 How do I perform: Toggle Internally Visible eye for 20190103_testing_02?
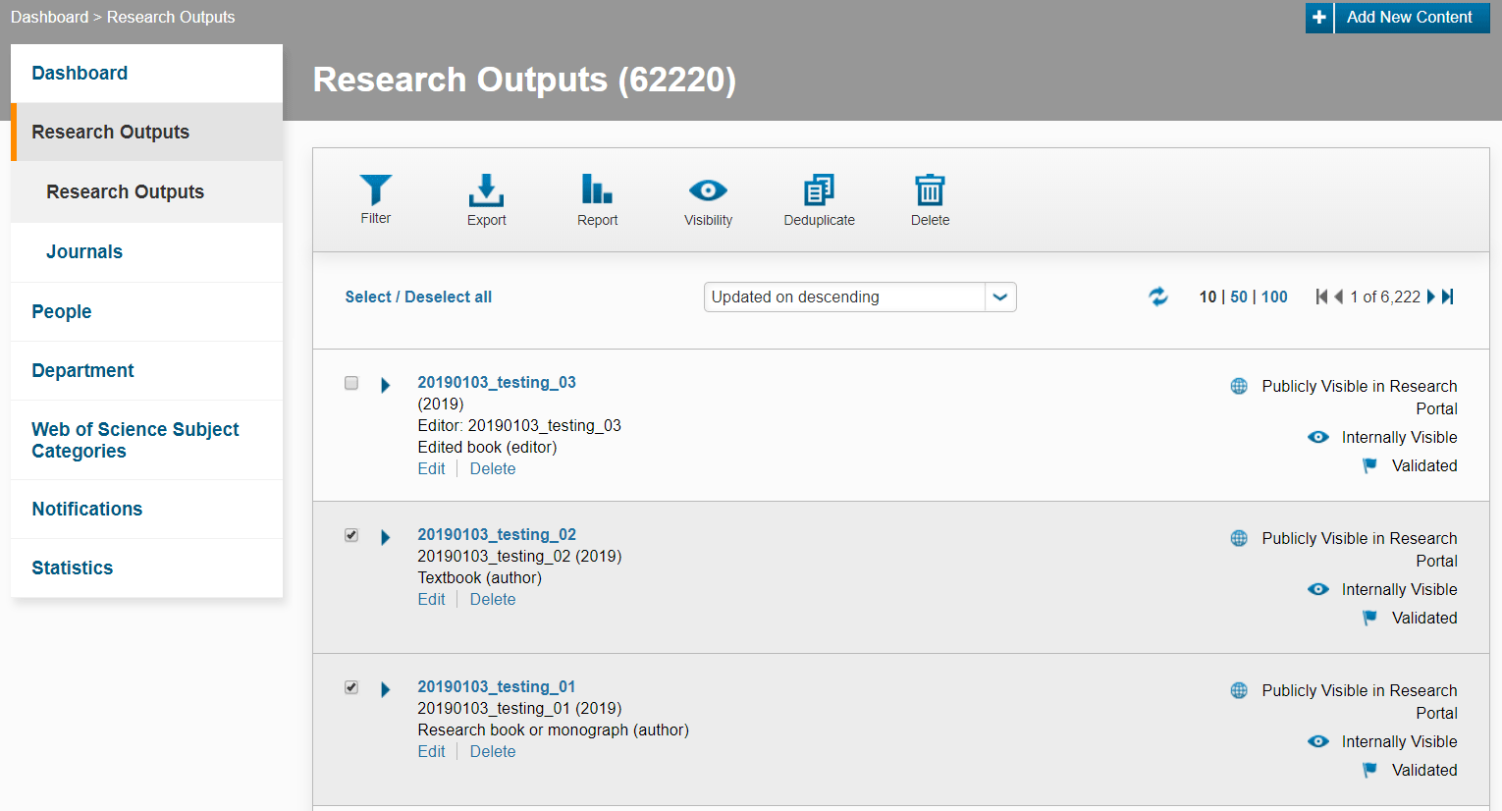point(1318,589)
